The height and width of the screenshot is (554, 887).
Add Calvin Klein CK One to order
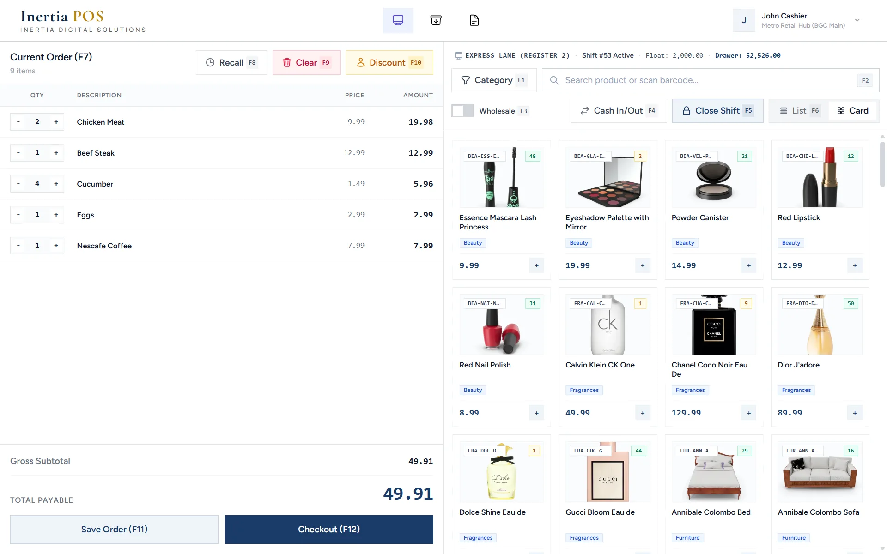(x=643, y=413)
